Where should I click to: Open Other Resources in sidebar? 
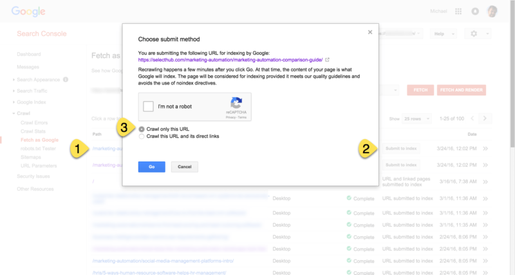pos(35,189)
